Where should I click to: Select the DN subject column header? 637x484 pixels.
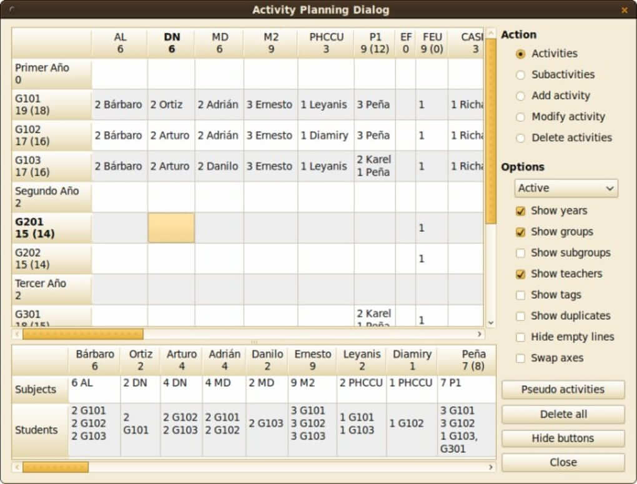[x=171, y=42]
